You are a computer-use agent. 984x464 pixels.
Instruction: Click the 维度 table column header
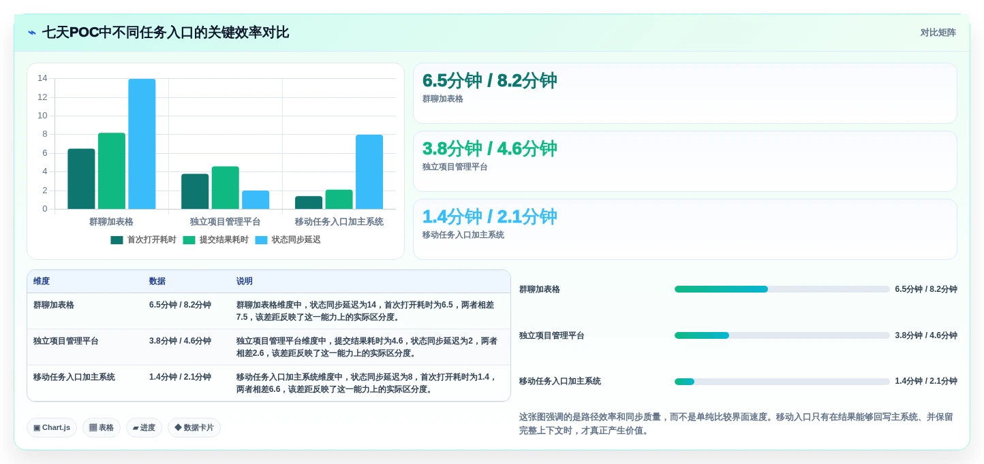click(x=42, y=281)
